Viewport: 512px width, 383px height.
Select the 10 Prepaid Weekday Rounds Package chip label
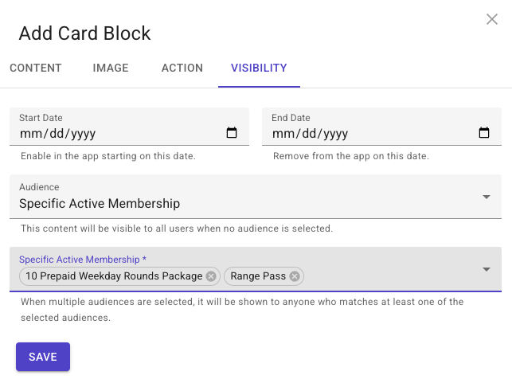(114, 276)
